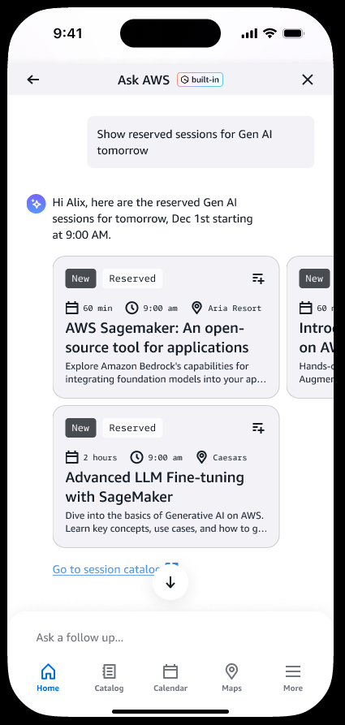Click New tag on Advanced LLM card
Viewport: 345px width, 725px height.
(x=81, y=428)
